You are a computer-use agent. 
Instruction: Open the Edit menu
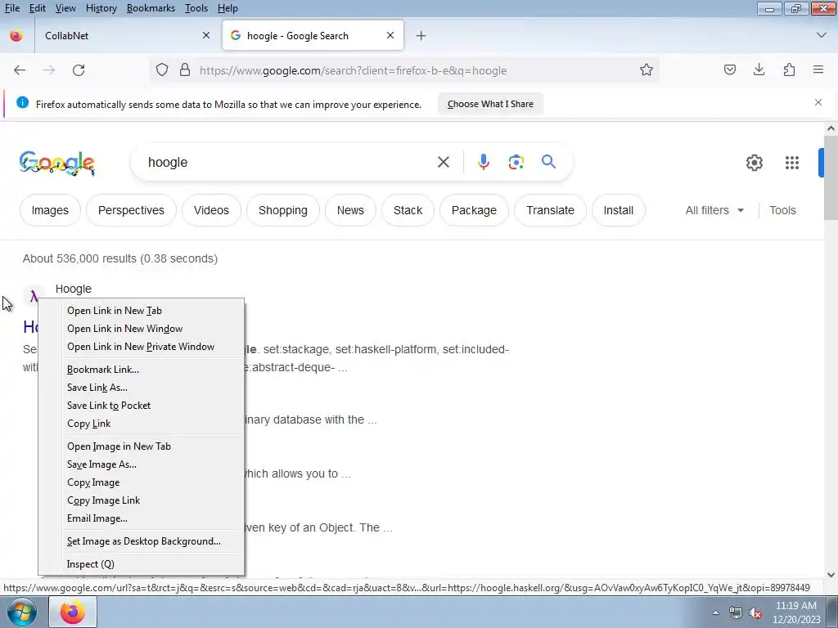coord(37,8)
